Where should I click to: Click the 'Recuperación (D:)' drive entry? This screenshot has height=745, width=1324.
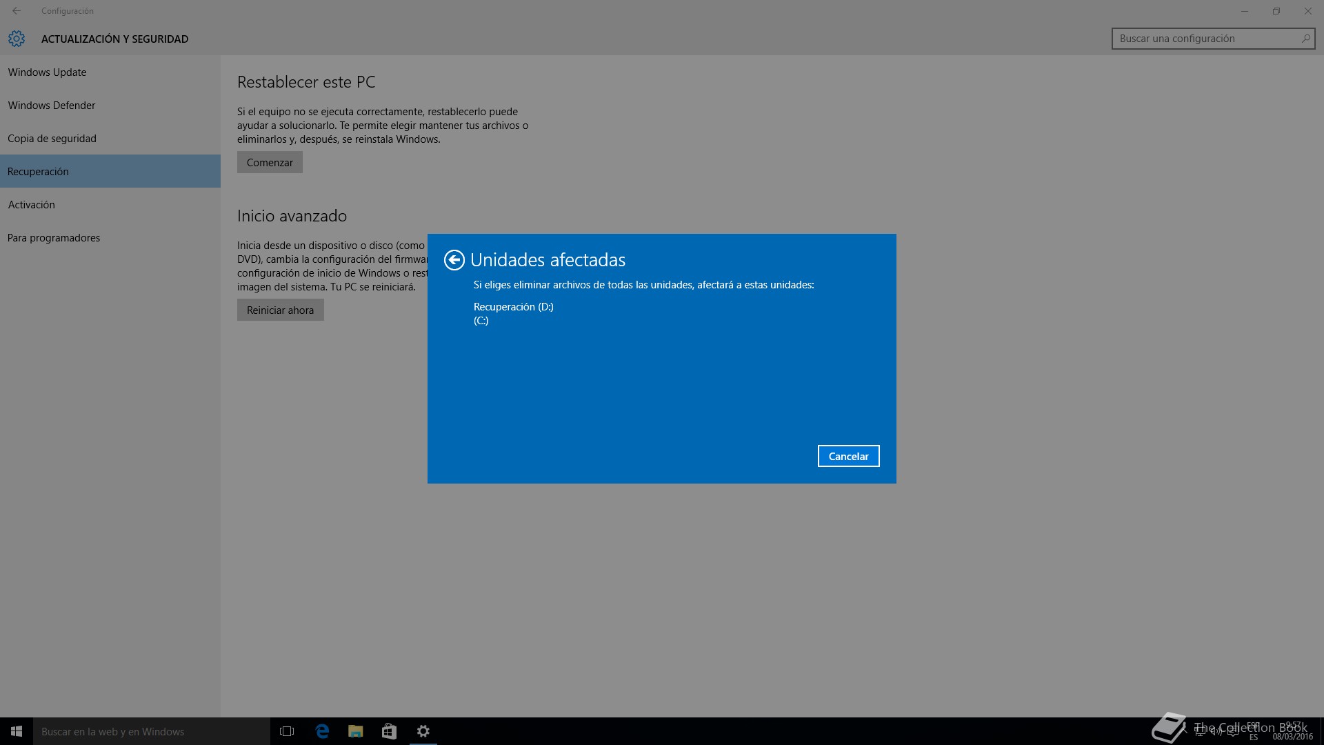(513, 306)
